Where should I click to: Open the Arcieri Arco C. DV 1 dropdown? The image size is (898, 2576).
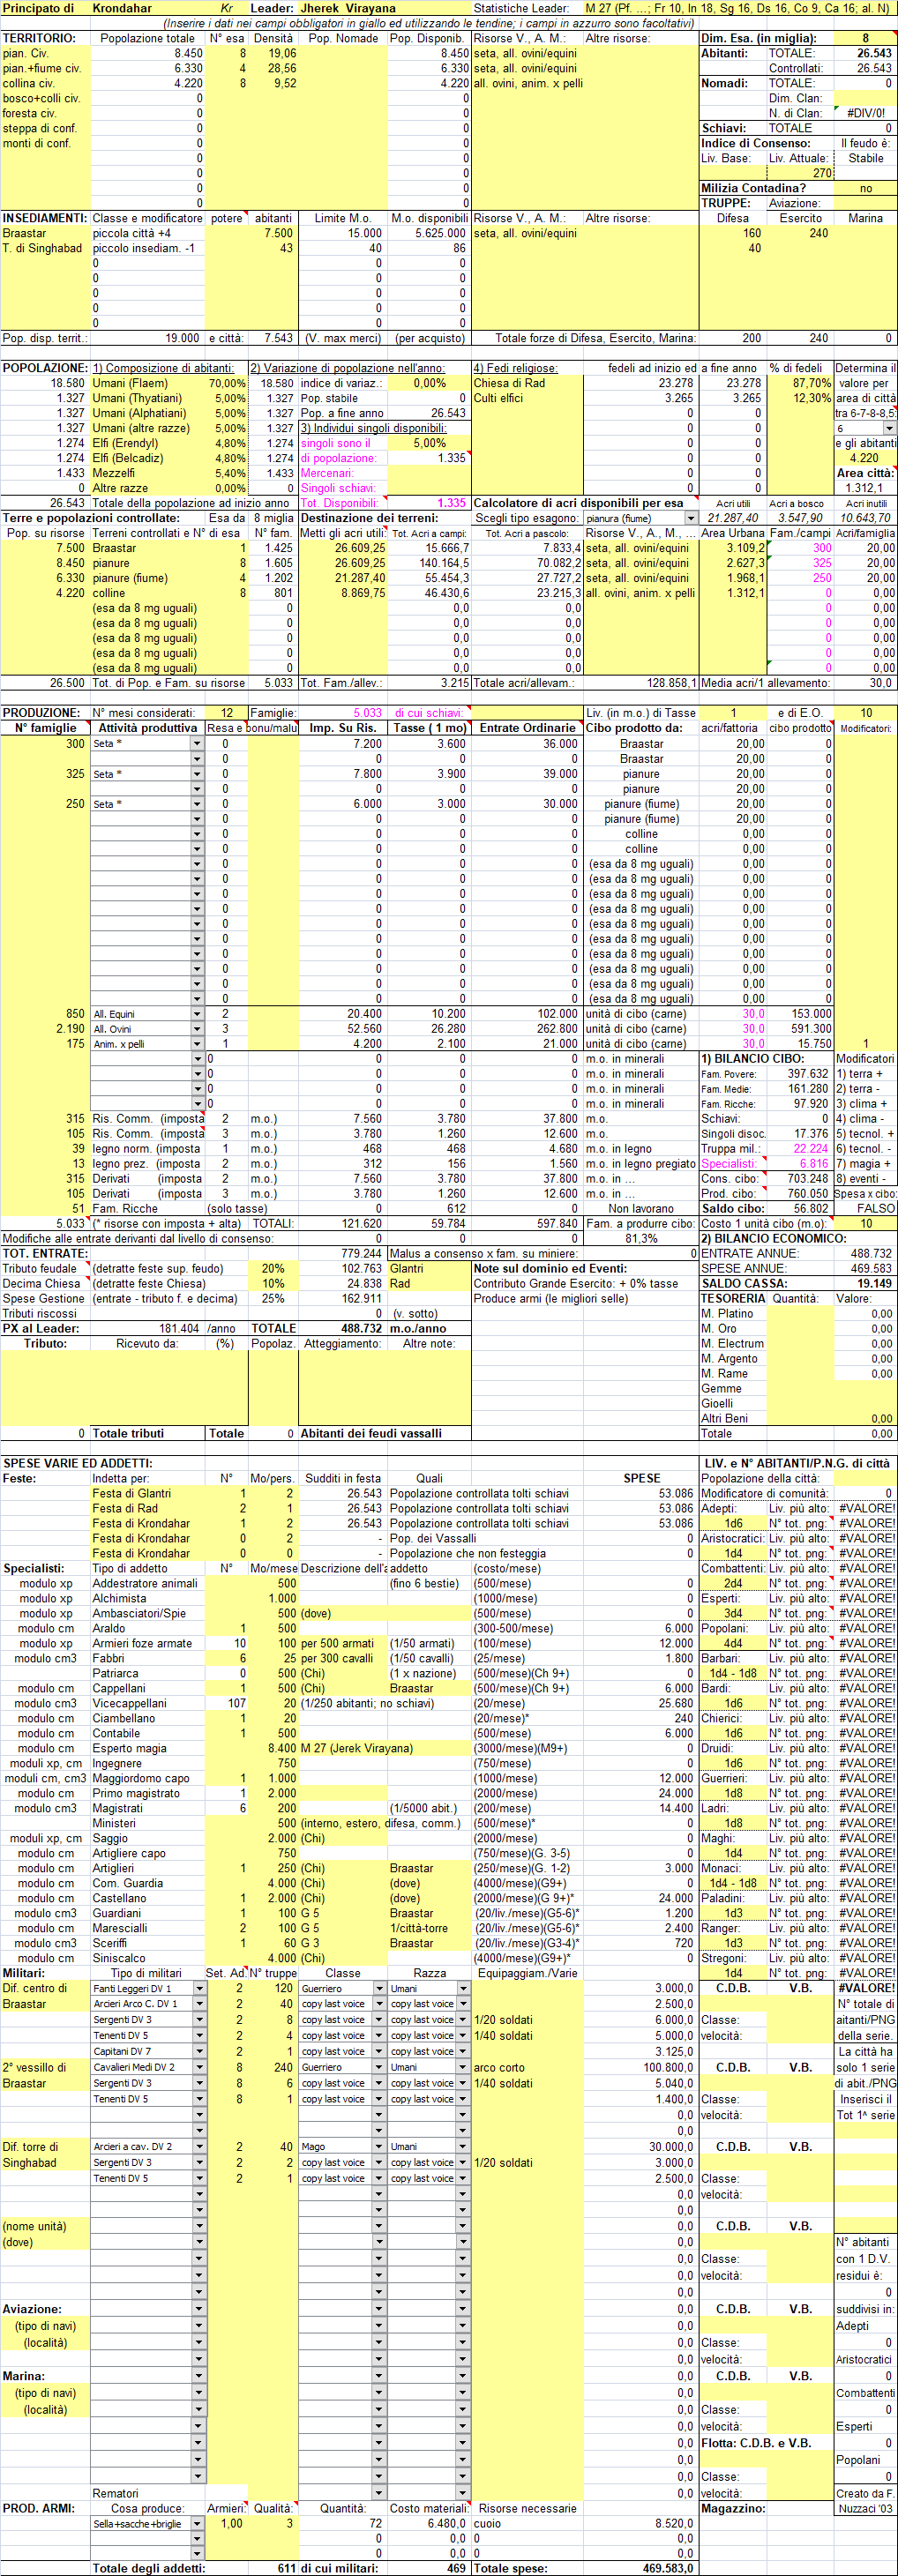coord(199,2003)
